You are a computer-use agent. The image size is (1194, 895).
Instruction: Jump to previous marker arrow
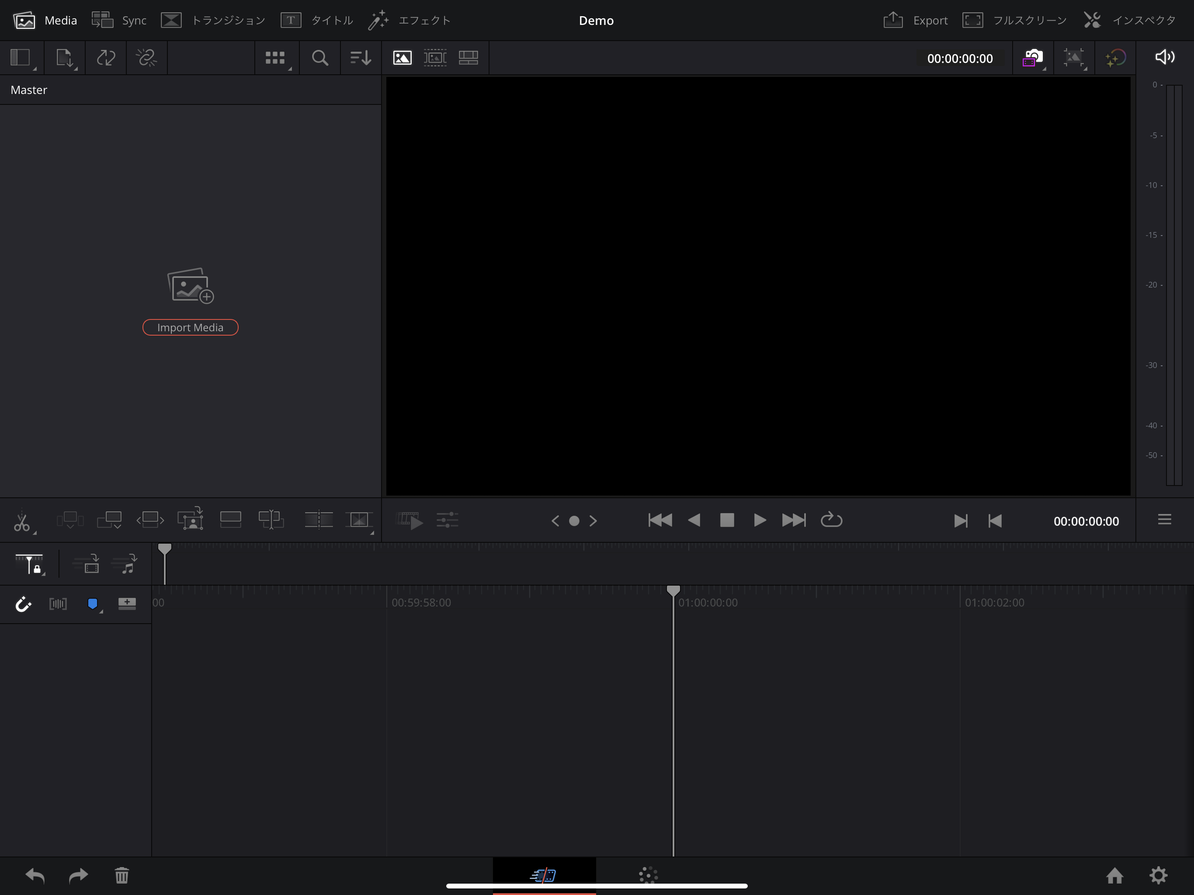(555, 521)
